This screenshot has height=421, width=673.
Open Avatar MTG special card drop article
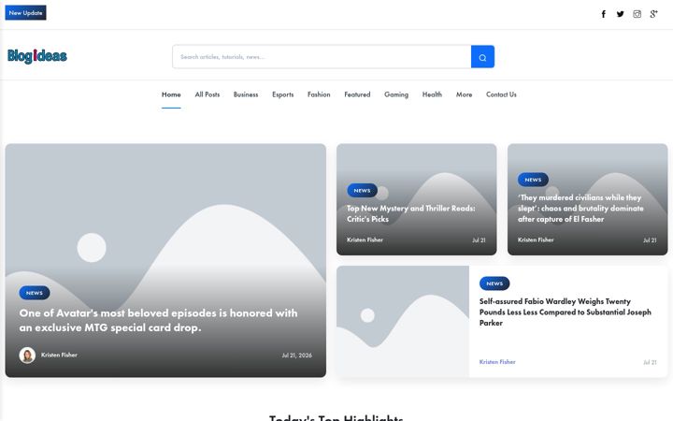[x=158, y=320]
